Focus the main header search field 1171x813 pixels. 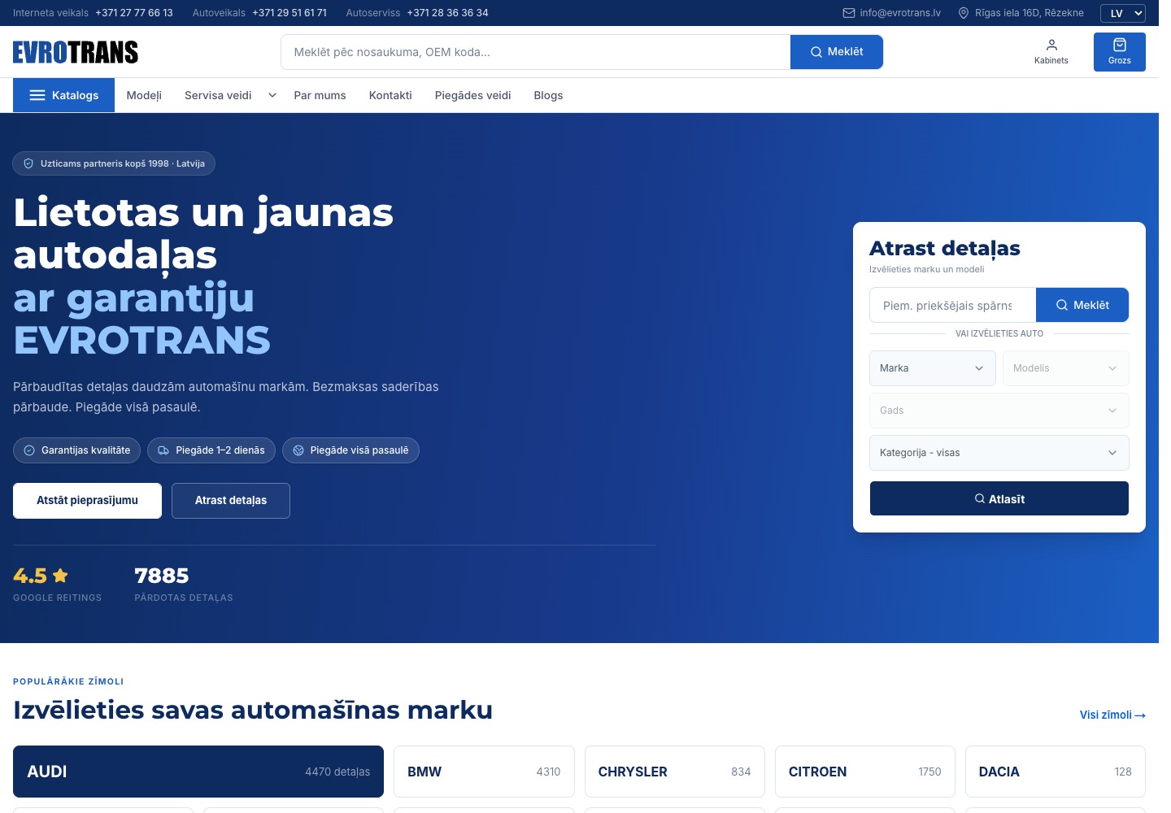536,52
